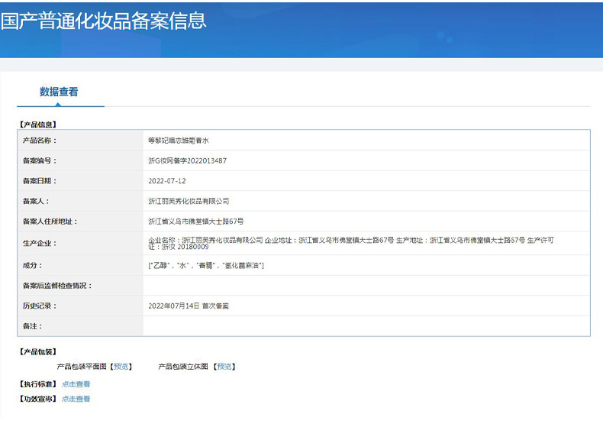Click the 生产企业 label
The width and height of the screenshot is (603, 427).
[39, 243]
